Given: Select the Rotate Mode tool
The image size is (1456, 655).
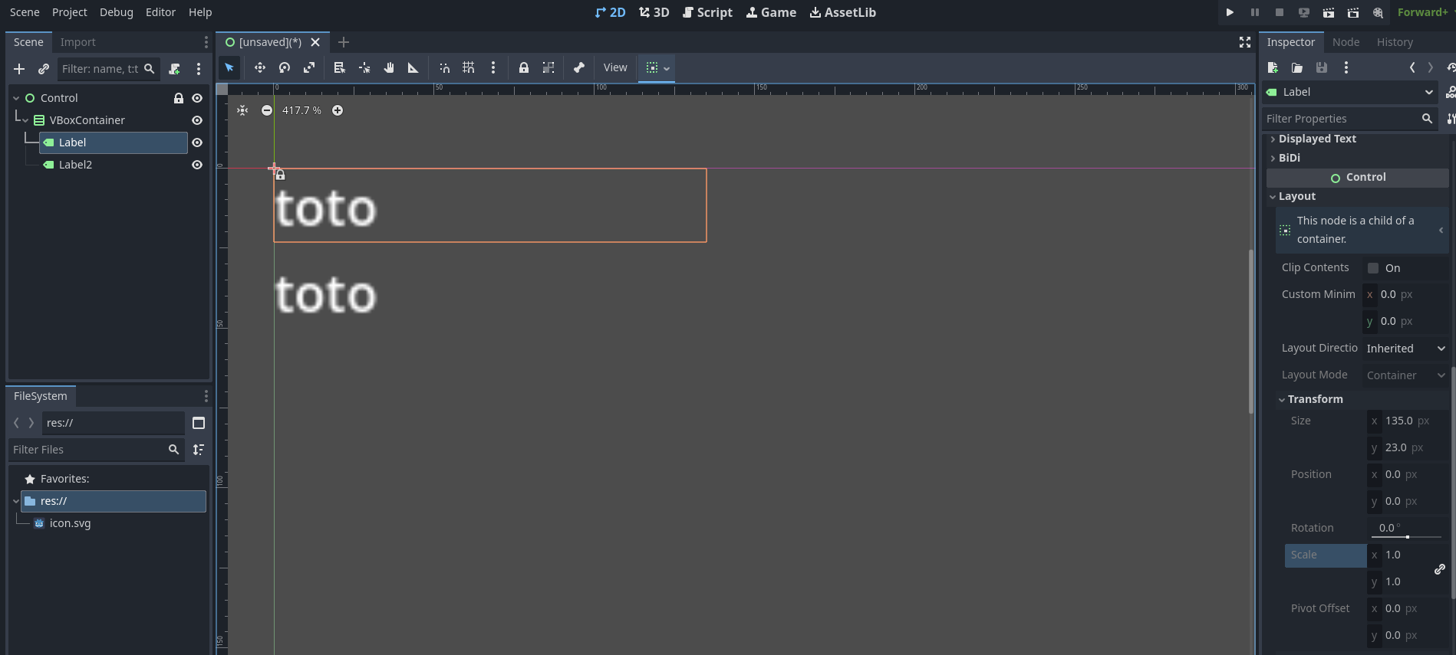Looking at the screenshot, I should click(285, 68).
